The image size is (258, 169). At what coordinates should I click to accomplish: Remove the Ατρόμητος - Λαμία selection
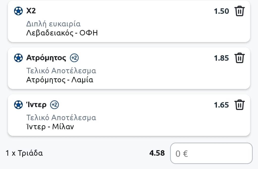[239, 58]
